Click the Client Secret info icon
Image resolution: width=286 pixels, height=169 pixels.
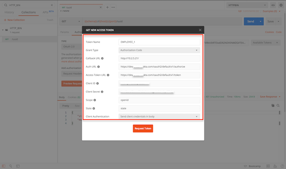point(102,92)
